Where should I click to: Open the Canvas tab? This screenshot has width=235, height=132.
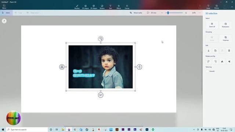127,7
